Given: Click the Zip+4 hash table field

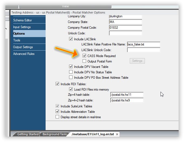Looking at the screenshot, I should point(127,94).
